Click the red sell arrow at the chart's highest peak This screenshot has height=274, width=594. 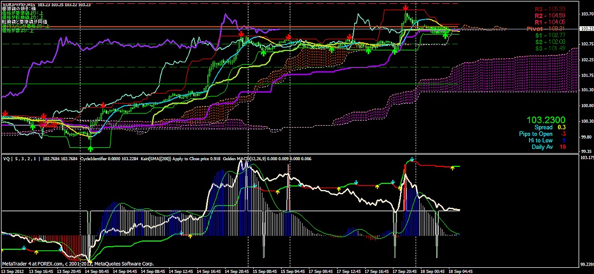(x=406, y=8)
